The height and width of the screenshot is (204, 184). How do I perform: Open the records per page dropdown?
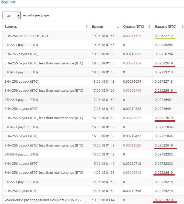click(x=11, y=15)
